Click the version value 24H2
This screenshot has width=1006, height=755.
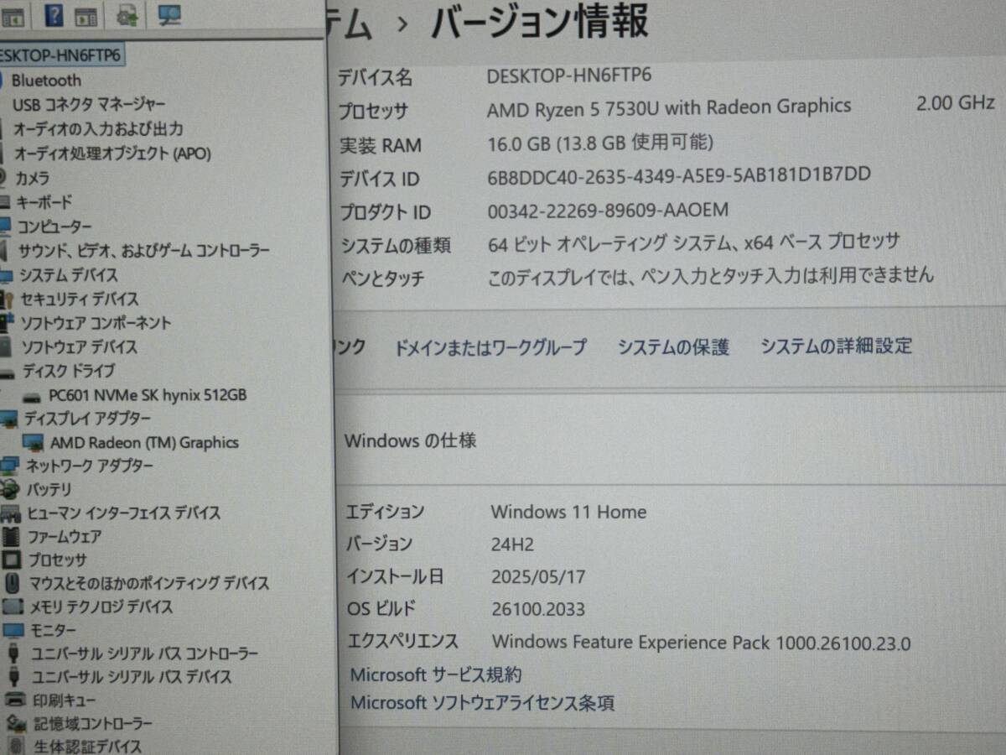tap(512, 545)
